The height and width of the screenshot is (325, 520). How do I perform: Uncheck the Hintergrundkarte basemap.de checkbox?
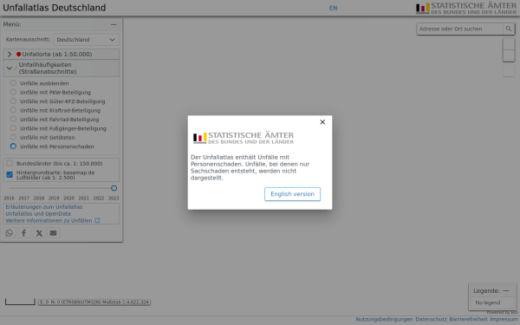click(x=10, y=174)
